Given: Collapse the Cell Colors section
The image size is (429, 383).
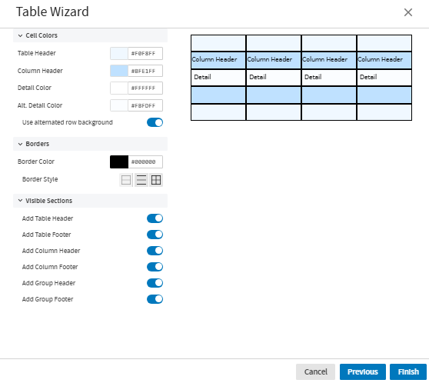Looking at the screenshot, I should [90, 35].
